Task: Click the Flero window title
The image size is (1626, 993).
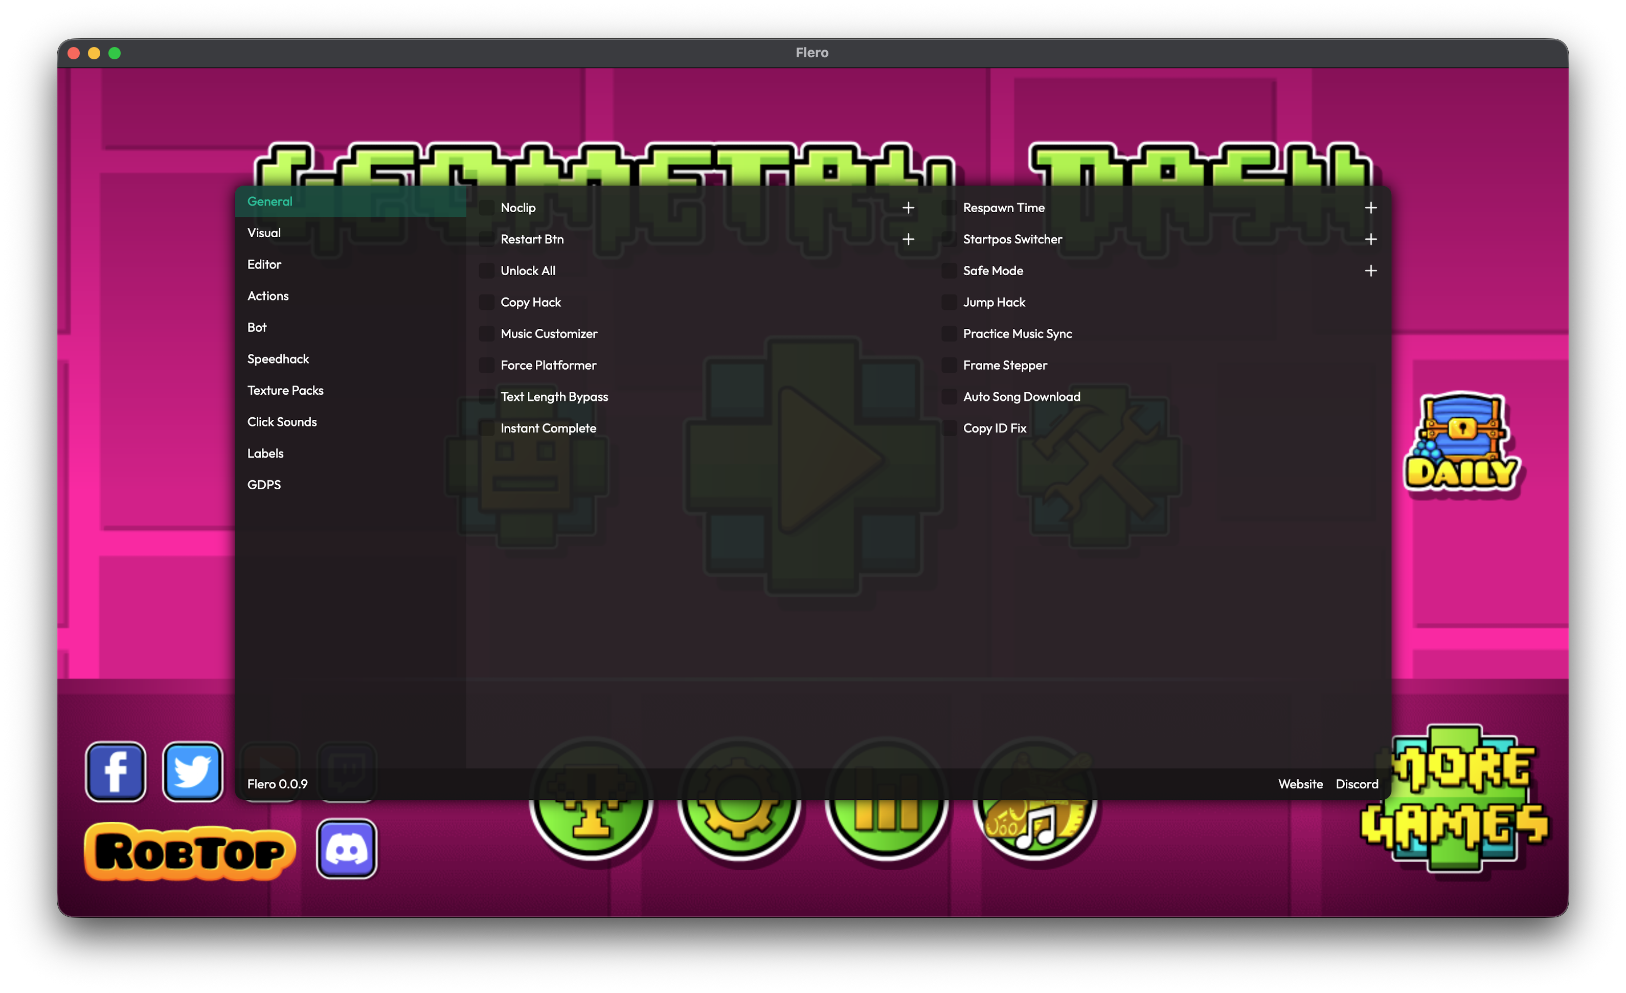Action: click(x=812, y=53)
